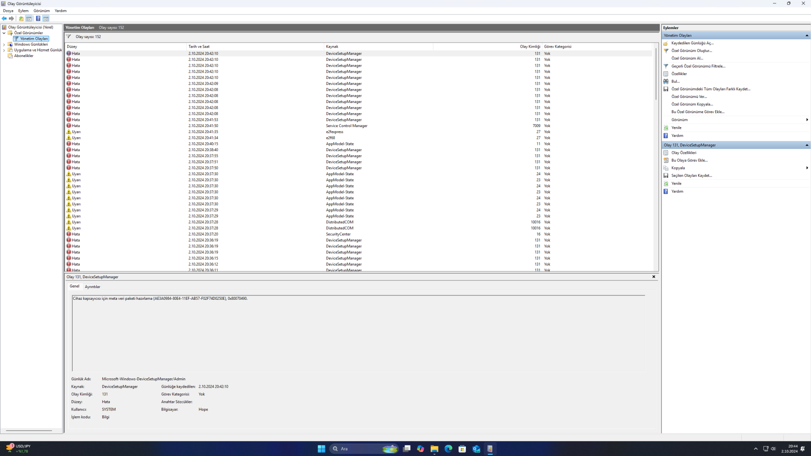Collapse the Özel Görünümler tree node
This screenshot has width=811, height=456.
click(x=4, y=33)
